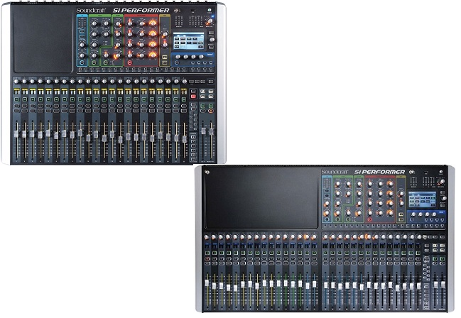Image resolution: width=461 pixels, height=318 pixels.
Task: Click the Si PERFORMER name on top console
Action: (141, 10)
